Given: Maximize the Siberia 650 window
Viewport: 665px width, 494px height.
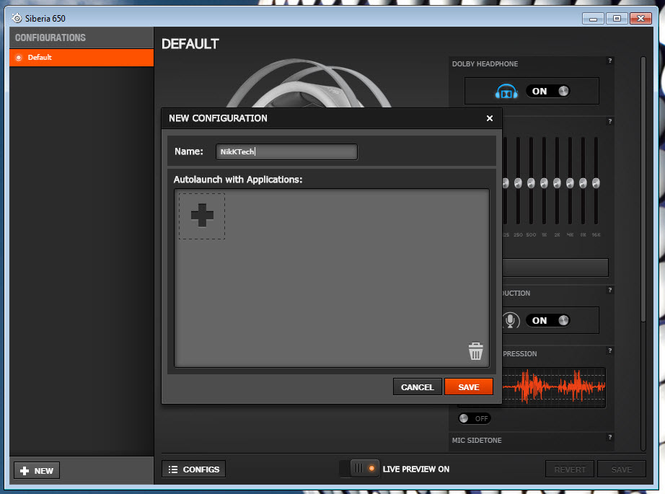Looking at the screenshot, I should tap(617, 19).
